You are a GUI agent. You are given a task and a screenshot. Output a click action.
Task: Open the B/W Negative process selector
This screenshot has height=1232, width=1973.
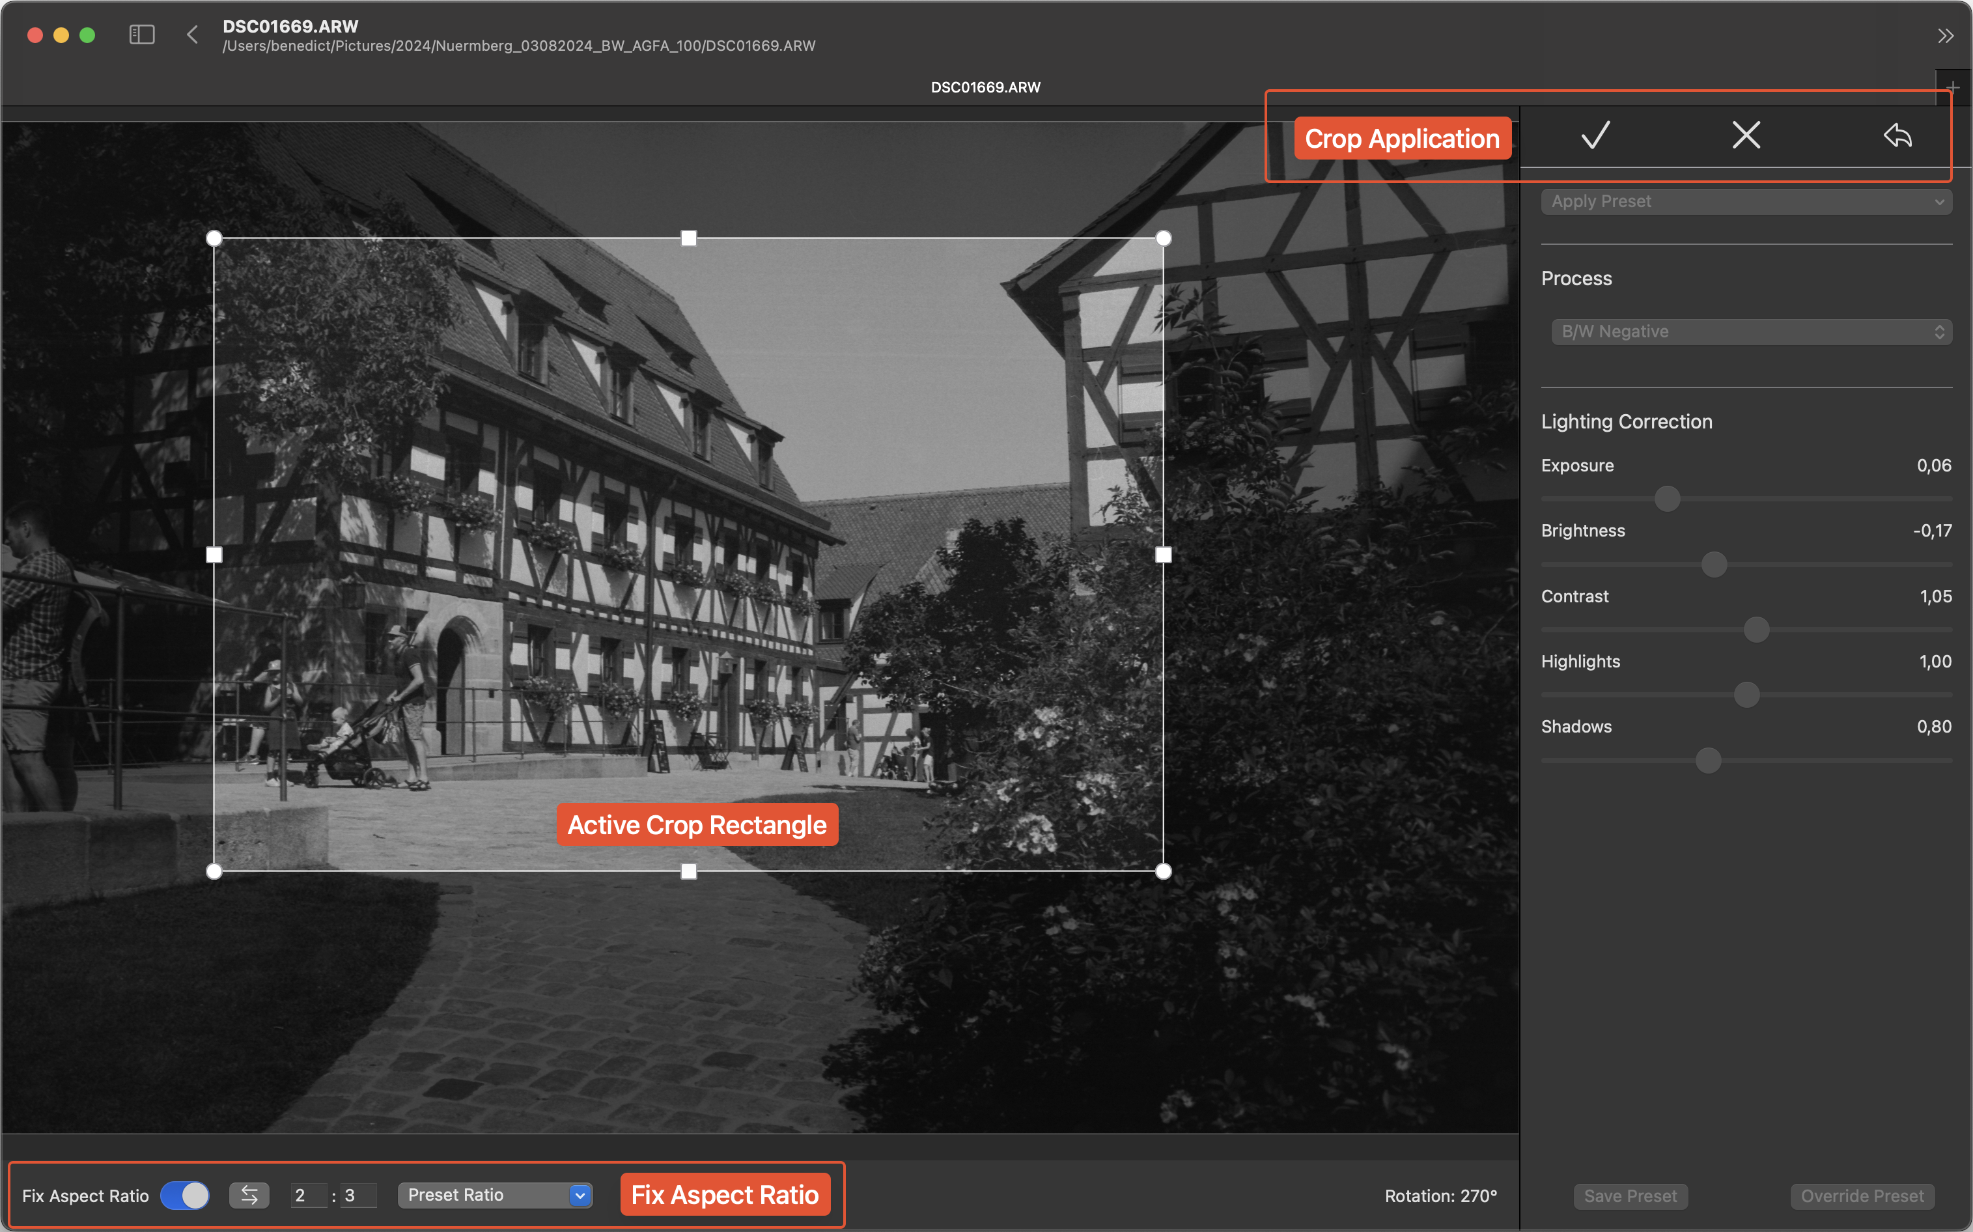(1750, 331)
